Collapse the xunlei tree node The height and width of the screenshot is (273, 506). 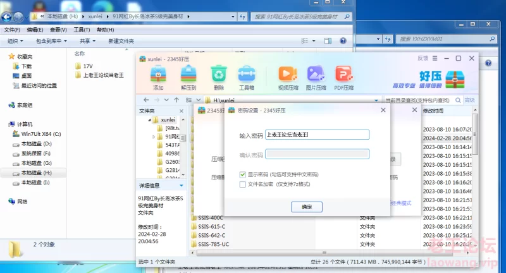(150, 120)
